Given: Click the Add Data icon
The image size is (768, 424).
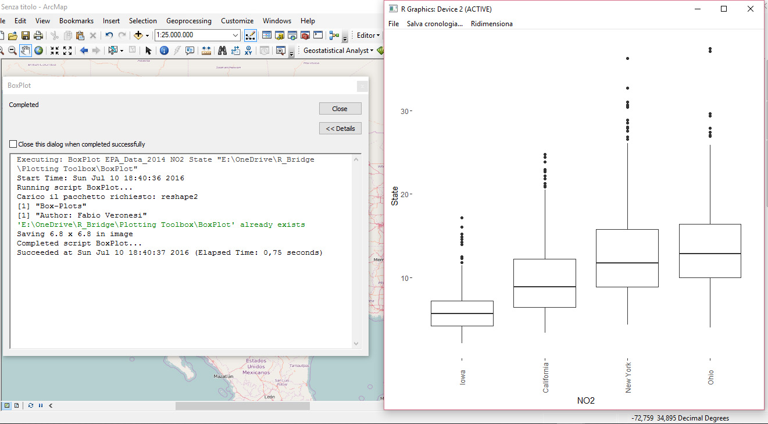Looking at the screenshot, I should point(139,35).
